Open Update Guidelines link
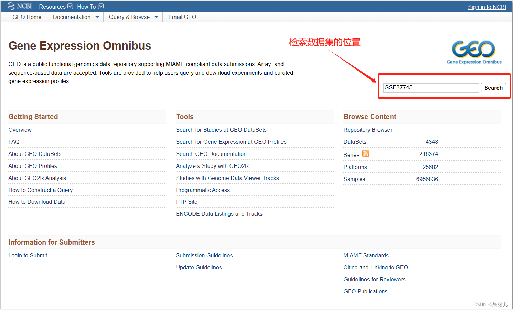Screen dimensions: 513x310 click(x=199, y=267)
